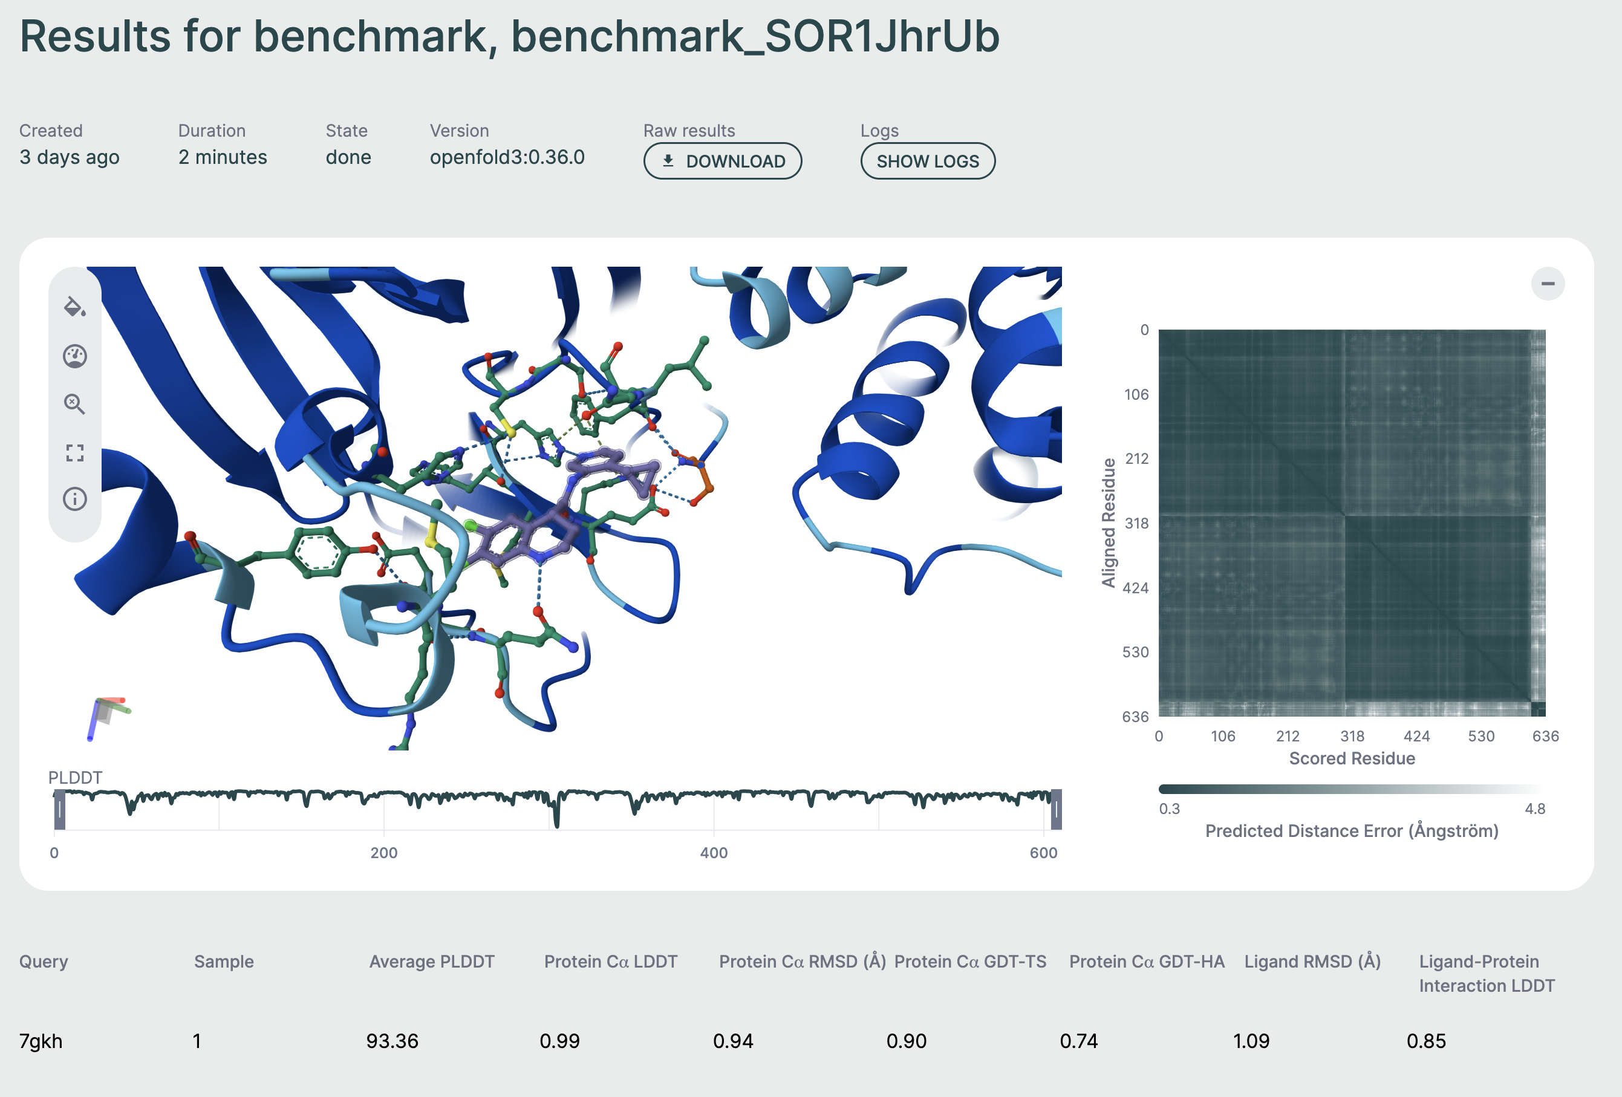Toggle fullscreen for the 3D viewer
The height and width of the screenshot is (1097, 1622).
[x=74, y=453]
